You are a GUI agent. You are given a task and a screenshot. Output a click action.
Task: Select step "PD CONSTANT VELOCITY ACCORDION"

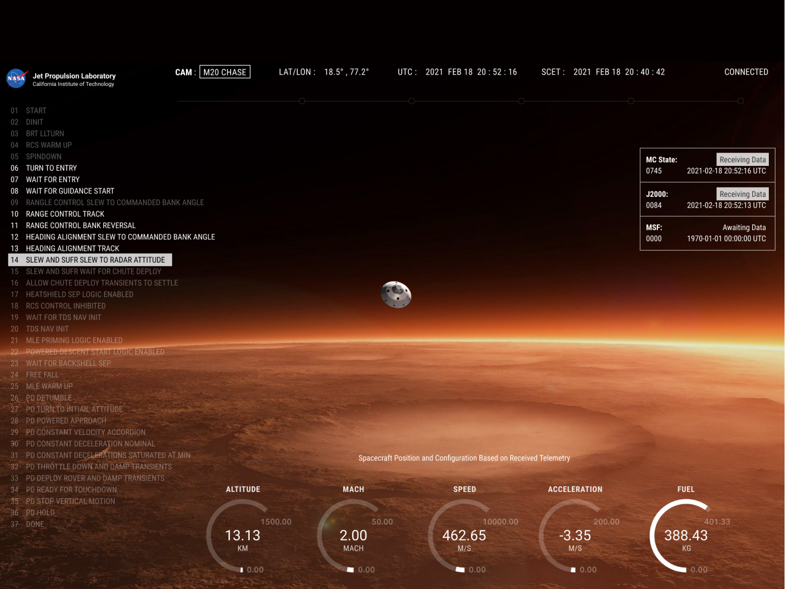click(x=78, y=432)
